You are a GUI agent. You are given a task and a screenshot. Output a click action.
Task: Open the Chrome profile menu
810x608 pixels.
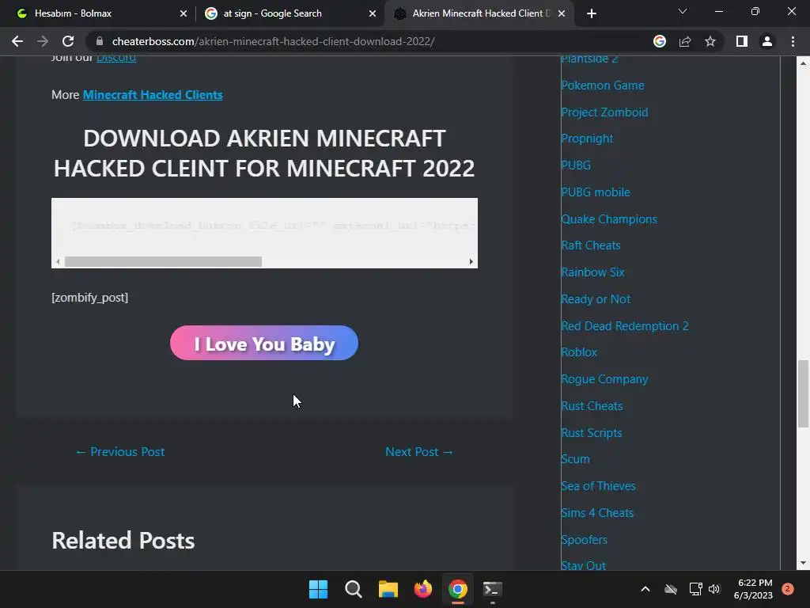[767, 41]
